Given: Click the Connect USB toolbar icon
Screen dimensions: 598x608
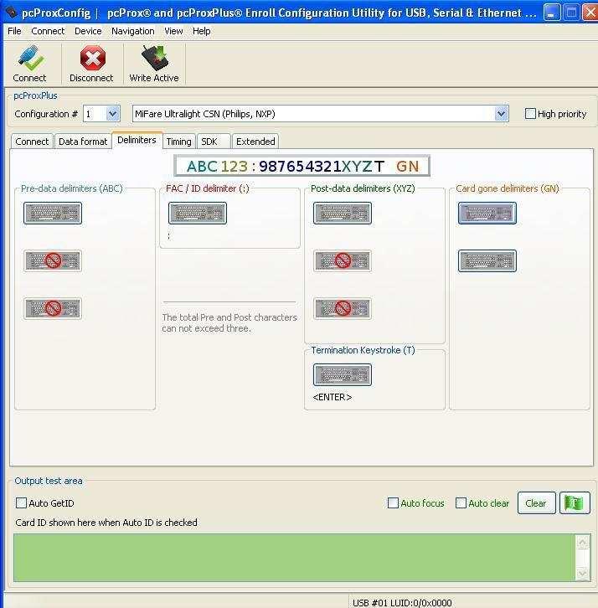Looking at the screenshot, I should [x=31, y=58].
